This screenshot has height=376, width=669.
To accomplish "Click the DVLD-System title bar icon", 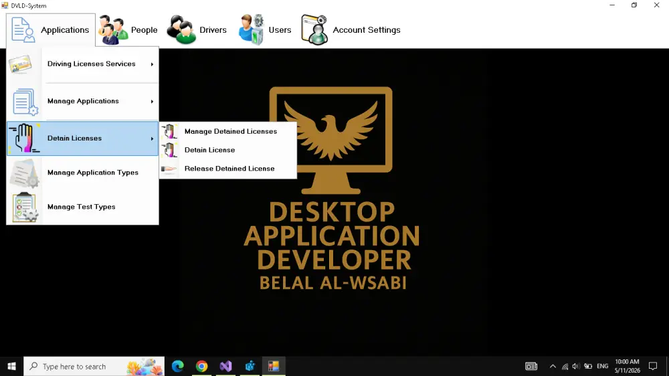I will pyautogui.click(x=5, y=5).
